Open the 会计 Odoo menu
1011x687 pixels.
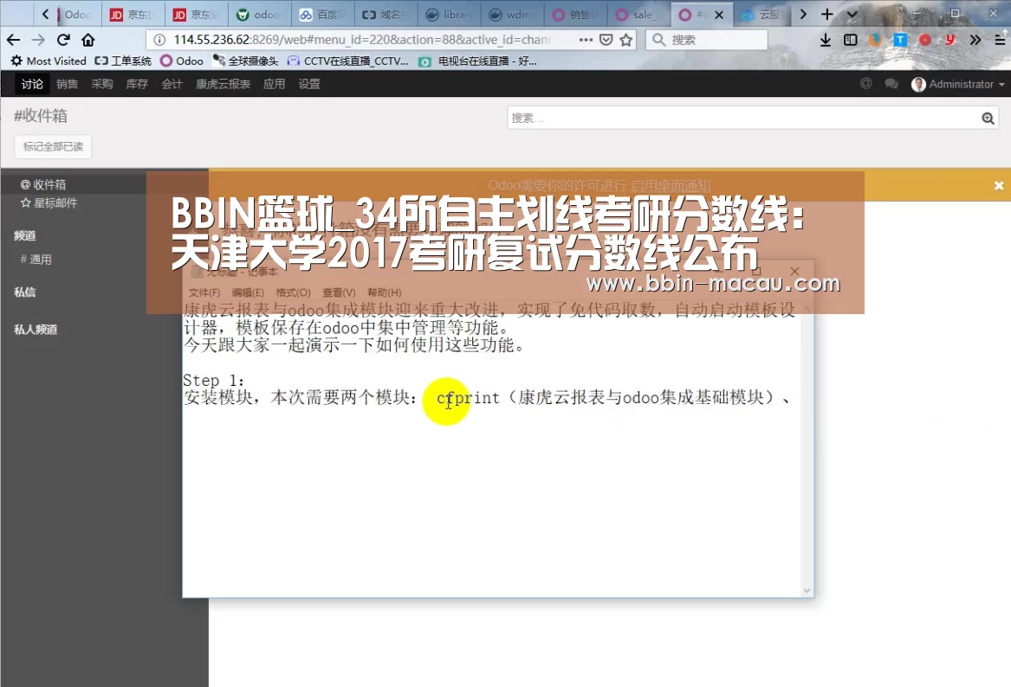coord(172,84)
